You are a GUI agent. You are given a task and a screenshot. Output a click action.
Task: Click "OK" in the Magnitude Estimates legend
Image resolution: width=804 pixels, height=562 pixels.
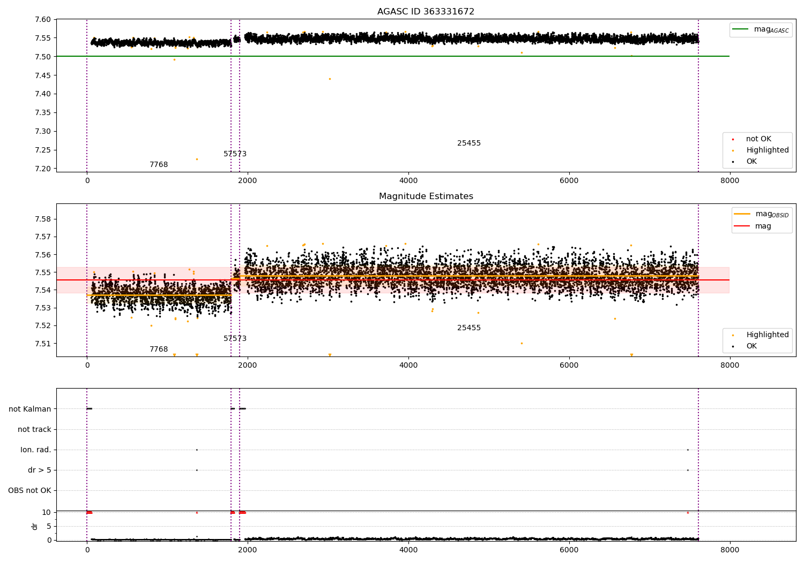pyautogui.click(x=751, y=346)
